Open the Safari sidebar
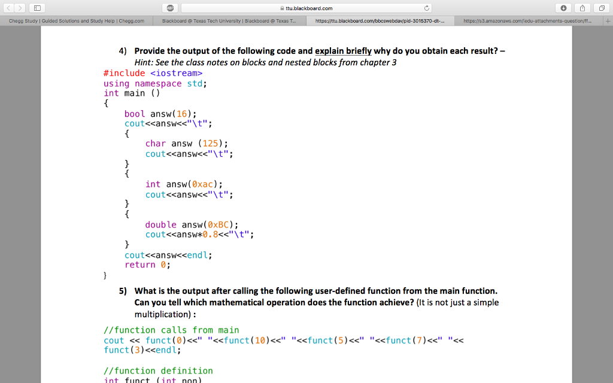This screenshot has height=383, width=613. coord(37,9)
